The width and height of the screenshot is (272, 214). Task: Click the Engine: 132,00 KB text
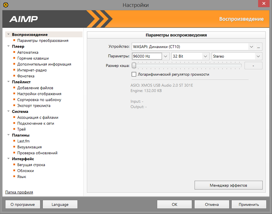pos(146,91)
